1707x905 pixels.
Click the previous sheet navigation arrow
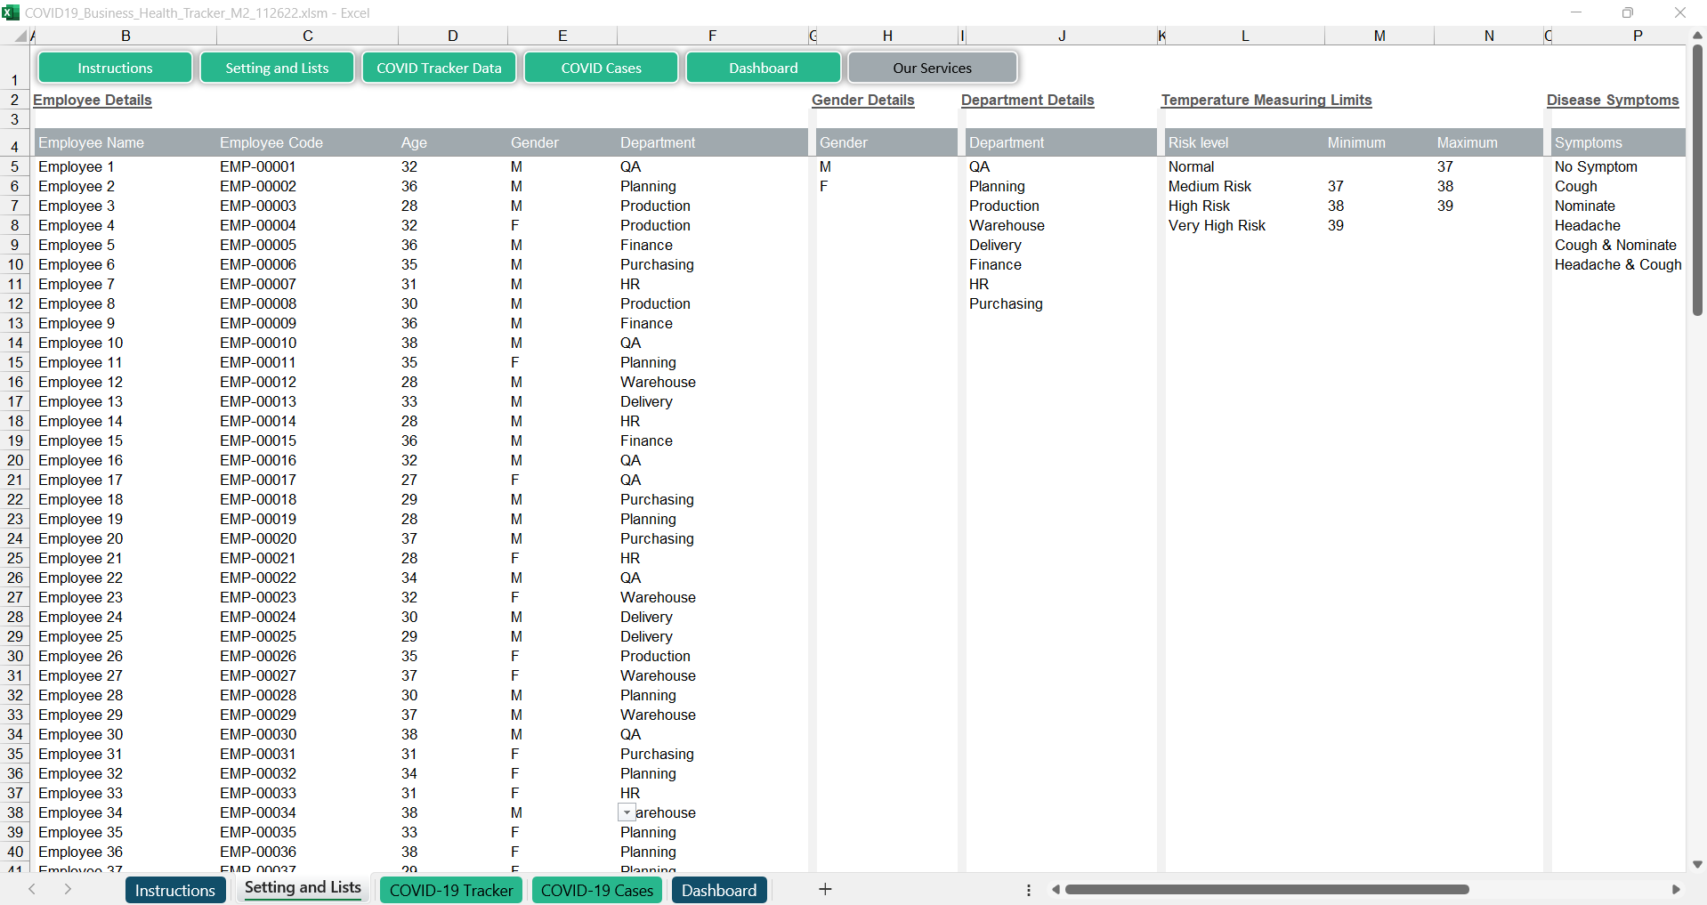point(32,889)
